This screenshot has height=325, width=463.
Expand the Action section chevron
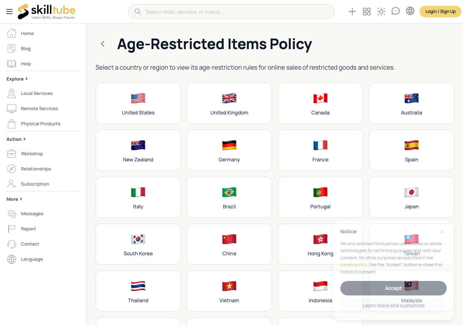coord(24,139)
